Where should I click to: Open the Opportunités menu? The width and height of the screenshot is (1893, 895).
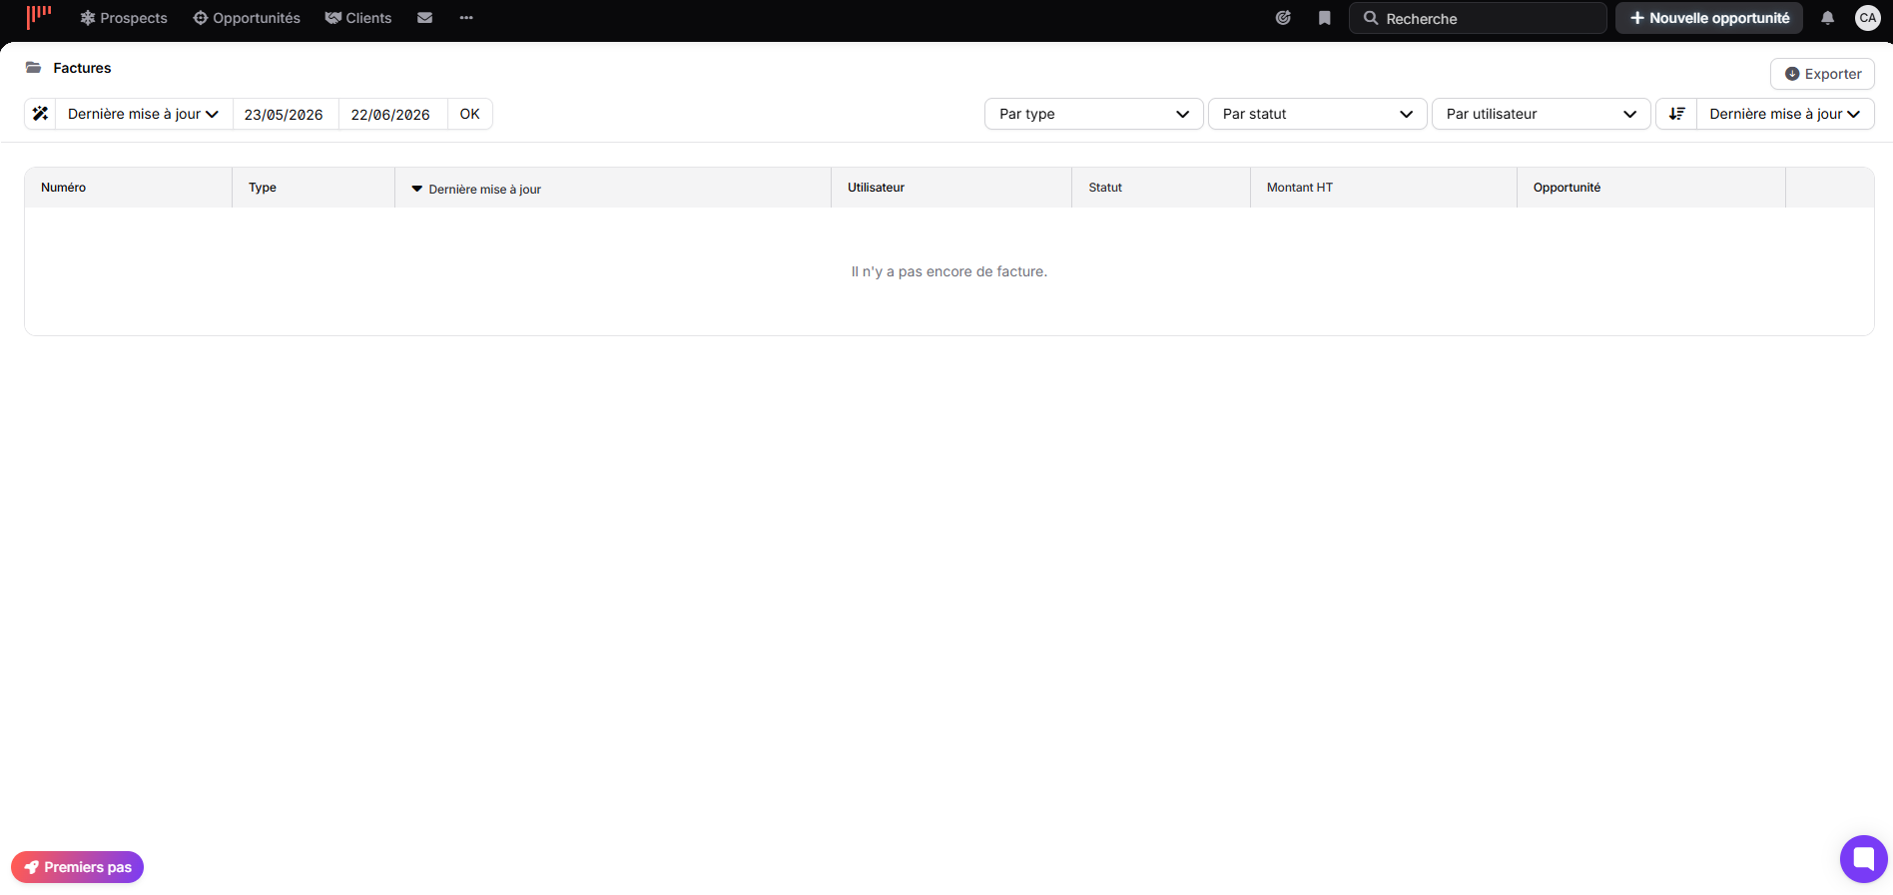click(x=247, y=18)
